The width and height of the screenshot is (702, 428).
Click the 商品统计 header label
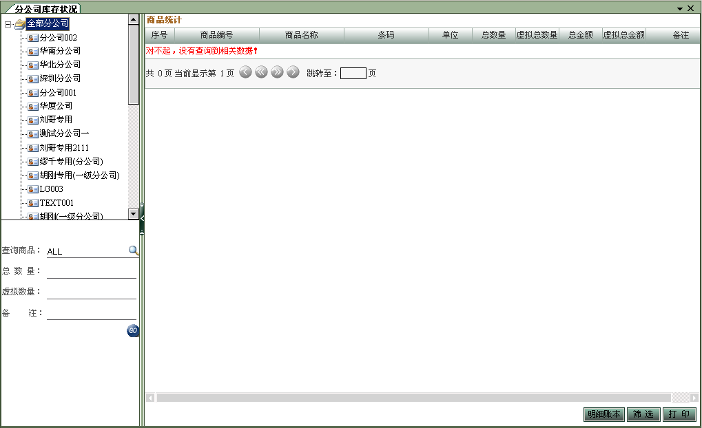tap(163, 19)
